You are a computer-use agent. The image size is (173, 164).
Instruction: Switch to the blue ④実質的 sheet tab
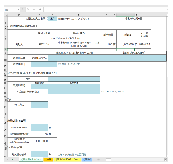click(87, 159)
